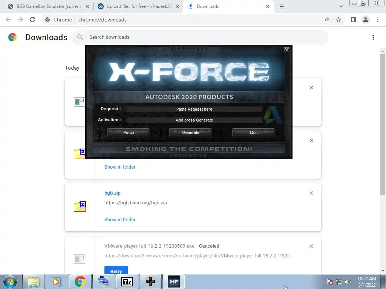Screen dimensions: 386x289
Task: Close the Downloads tab
Action: click(268, 7)
